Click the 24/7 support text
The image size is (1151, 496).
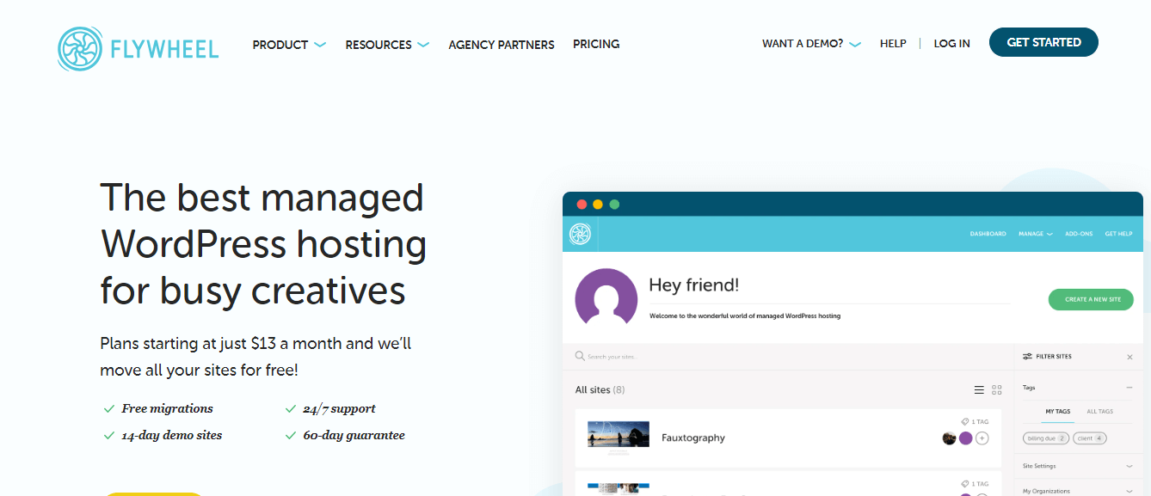click(x=339, y=409)
